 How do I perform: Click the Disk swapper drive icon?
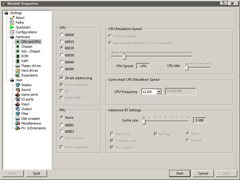(x=18, y=118)
